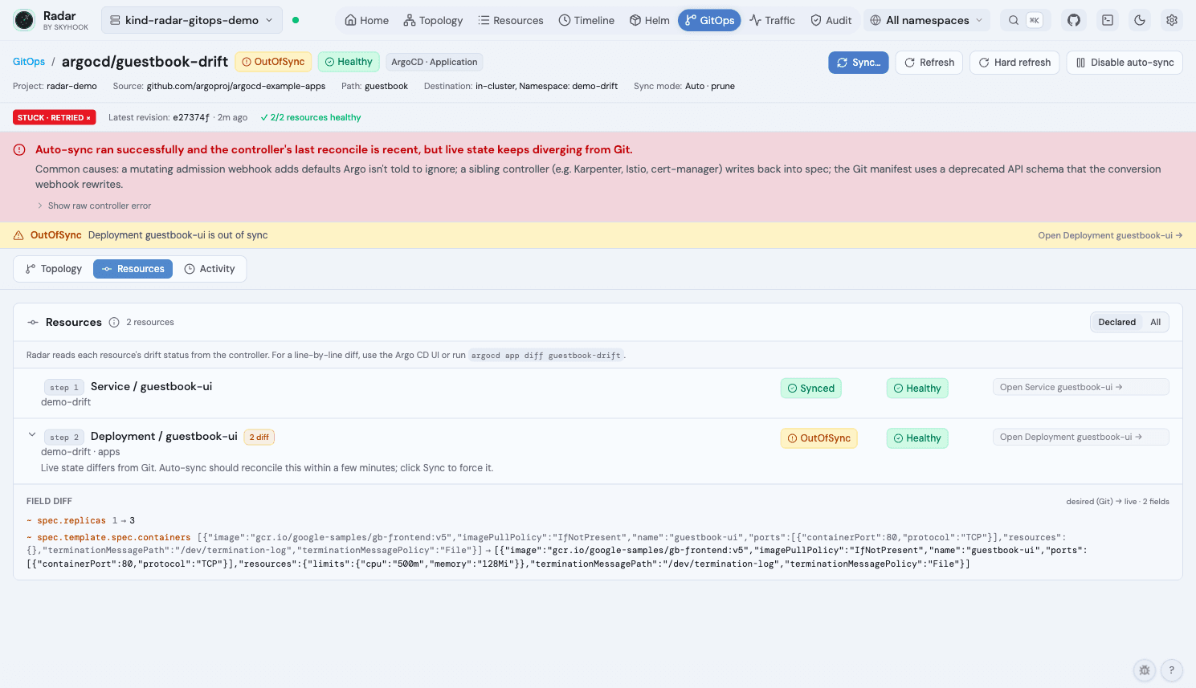
Task: Click the 2 diff badge
Action: (x=259, y=438)
